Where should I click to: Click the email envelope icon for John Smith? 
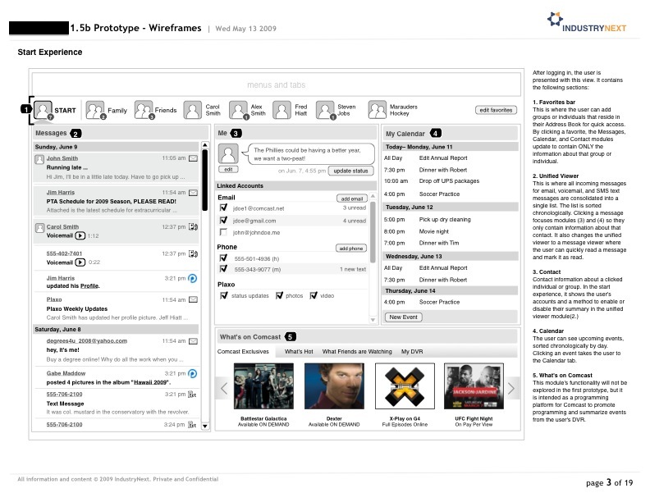click(193, 158)
